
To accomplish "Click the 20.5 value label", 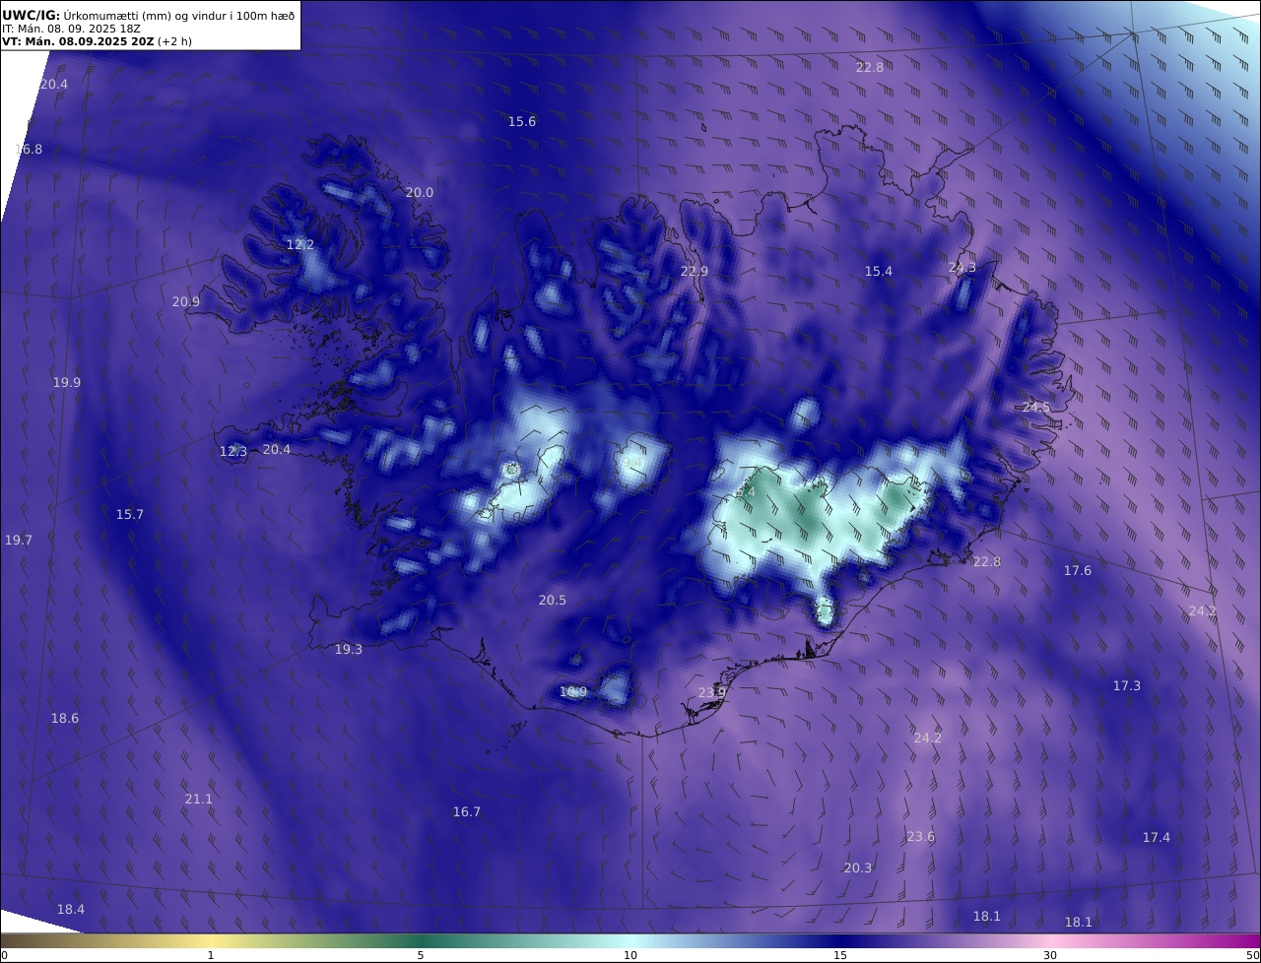I will pos(553,601).
